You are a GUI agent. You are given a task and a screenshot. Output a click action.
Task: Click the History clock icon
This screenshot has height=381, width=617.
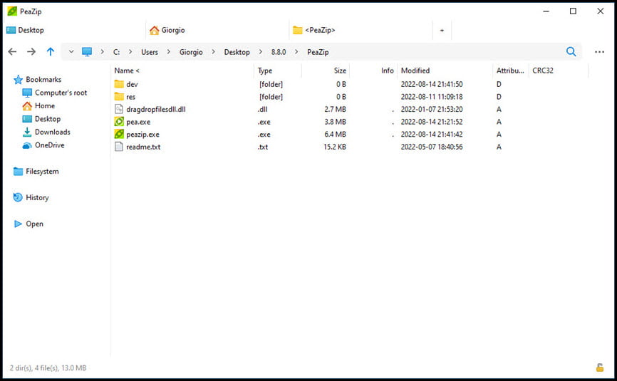tap(18, 197)
